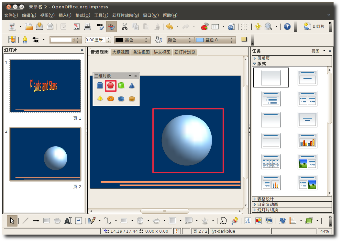The height and width of the screenshot is (242, 341).
Task: Select the green 3D cylinder object
Action: coord(121,86)
